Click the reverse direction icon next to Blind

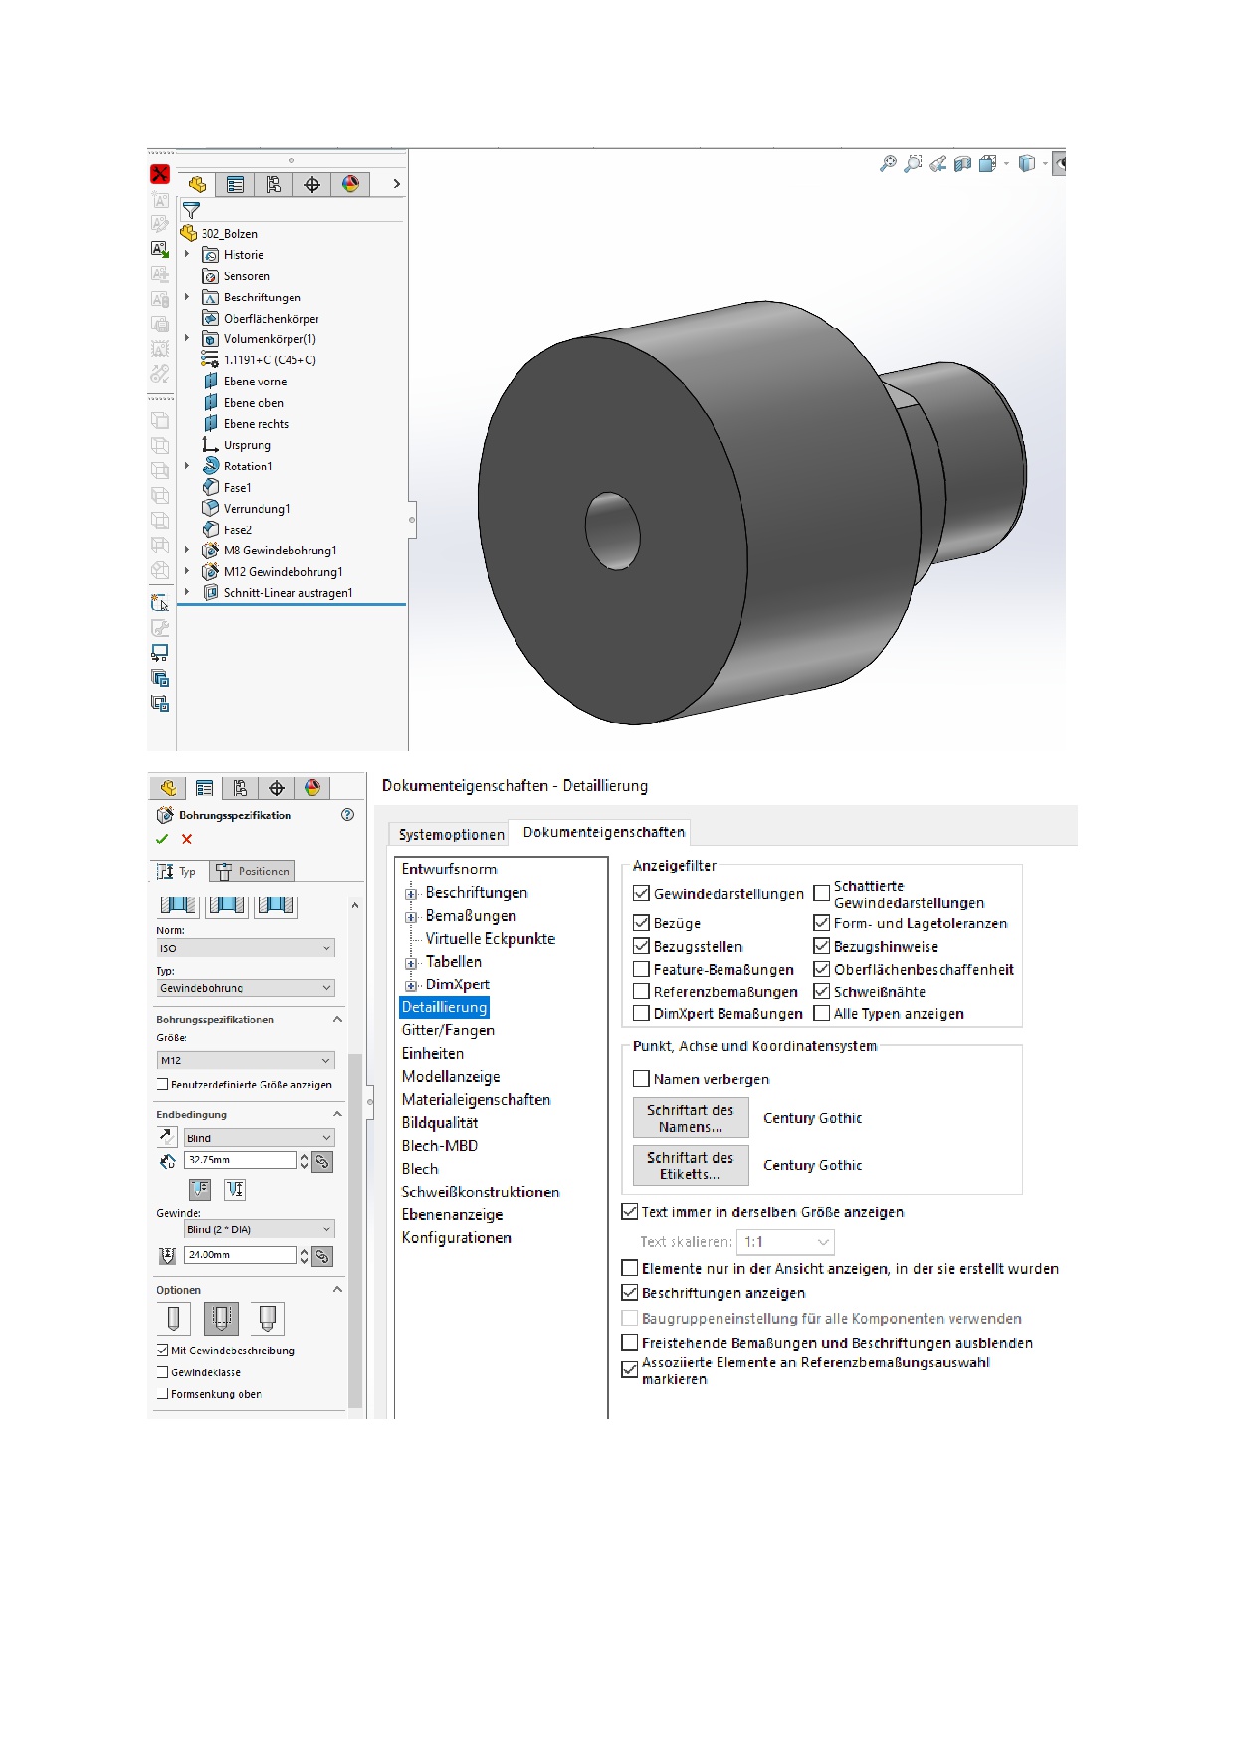coord(167,1137)
